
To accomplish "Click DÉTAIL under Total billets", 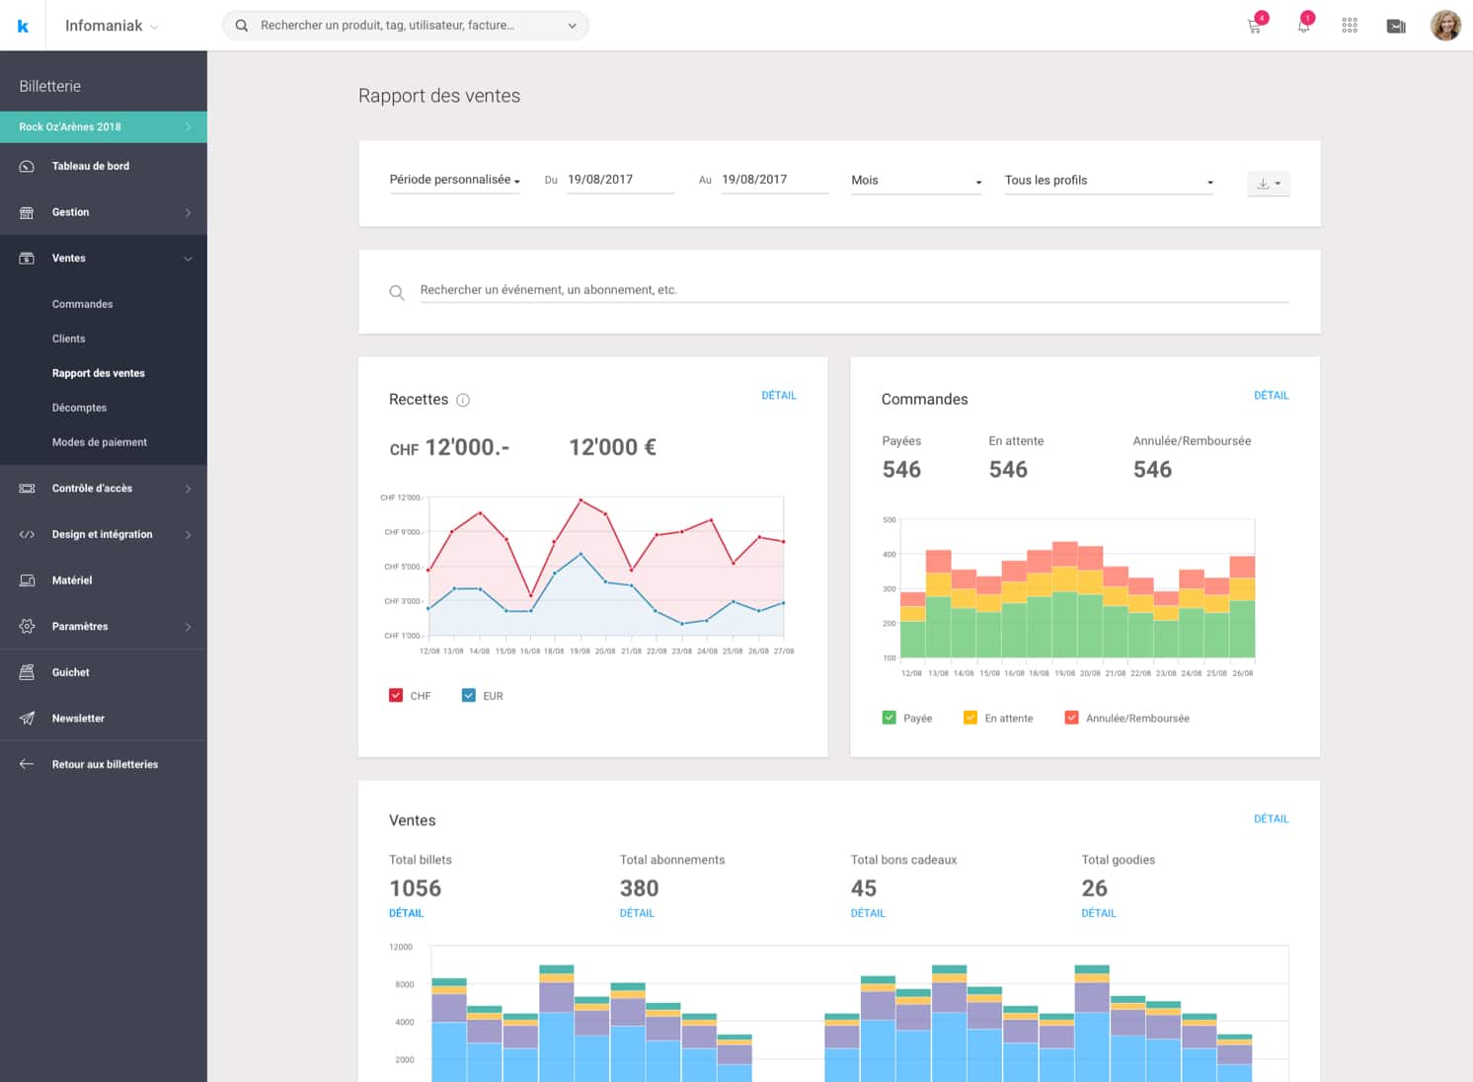I will point(406,913).
